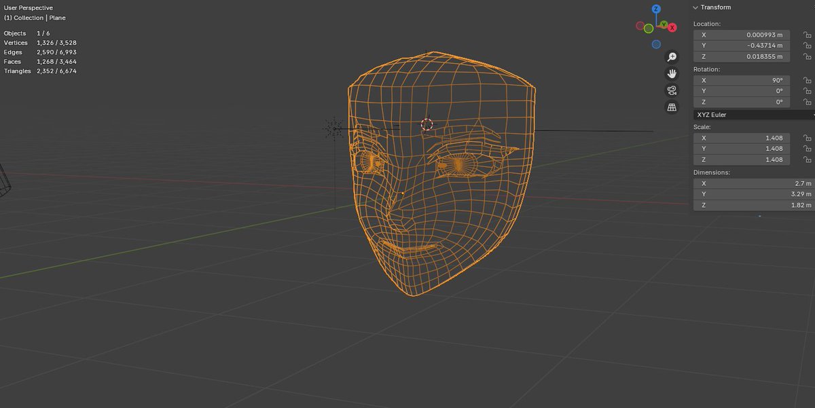
Task: Click the Dimensions Y field 3.29 m
Action: point(754,194)
